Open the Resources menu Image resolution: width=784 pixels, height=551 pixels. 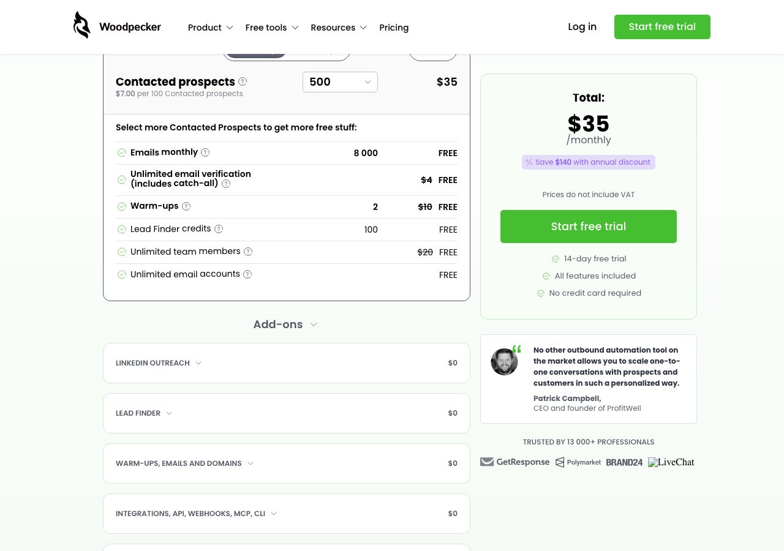click(339, 28)
